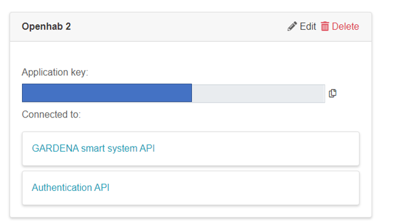The image size is (397, 223).
Task: Click the red Delete button
Action: (x=340, y=26)
